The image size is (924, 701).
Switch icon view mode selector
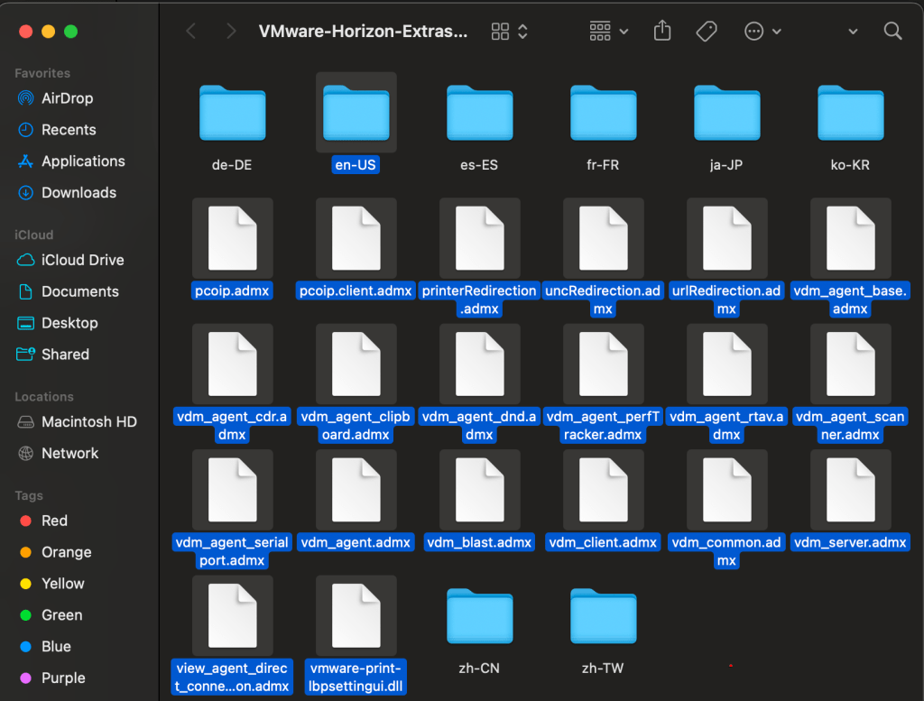(510, 32)
